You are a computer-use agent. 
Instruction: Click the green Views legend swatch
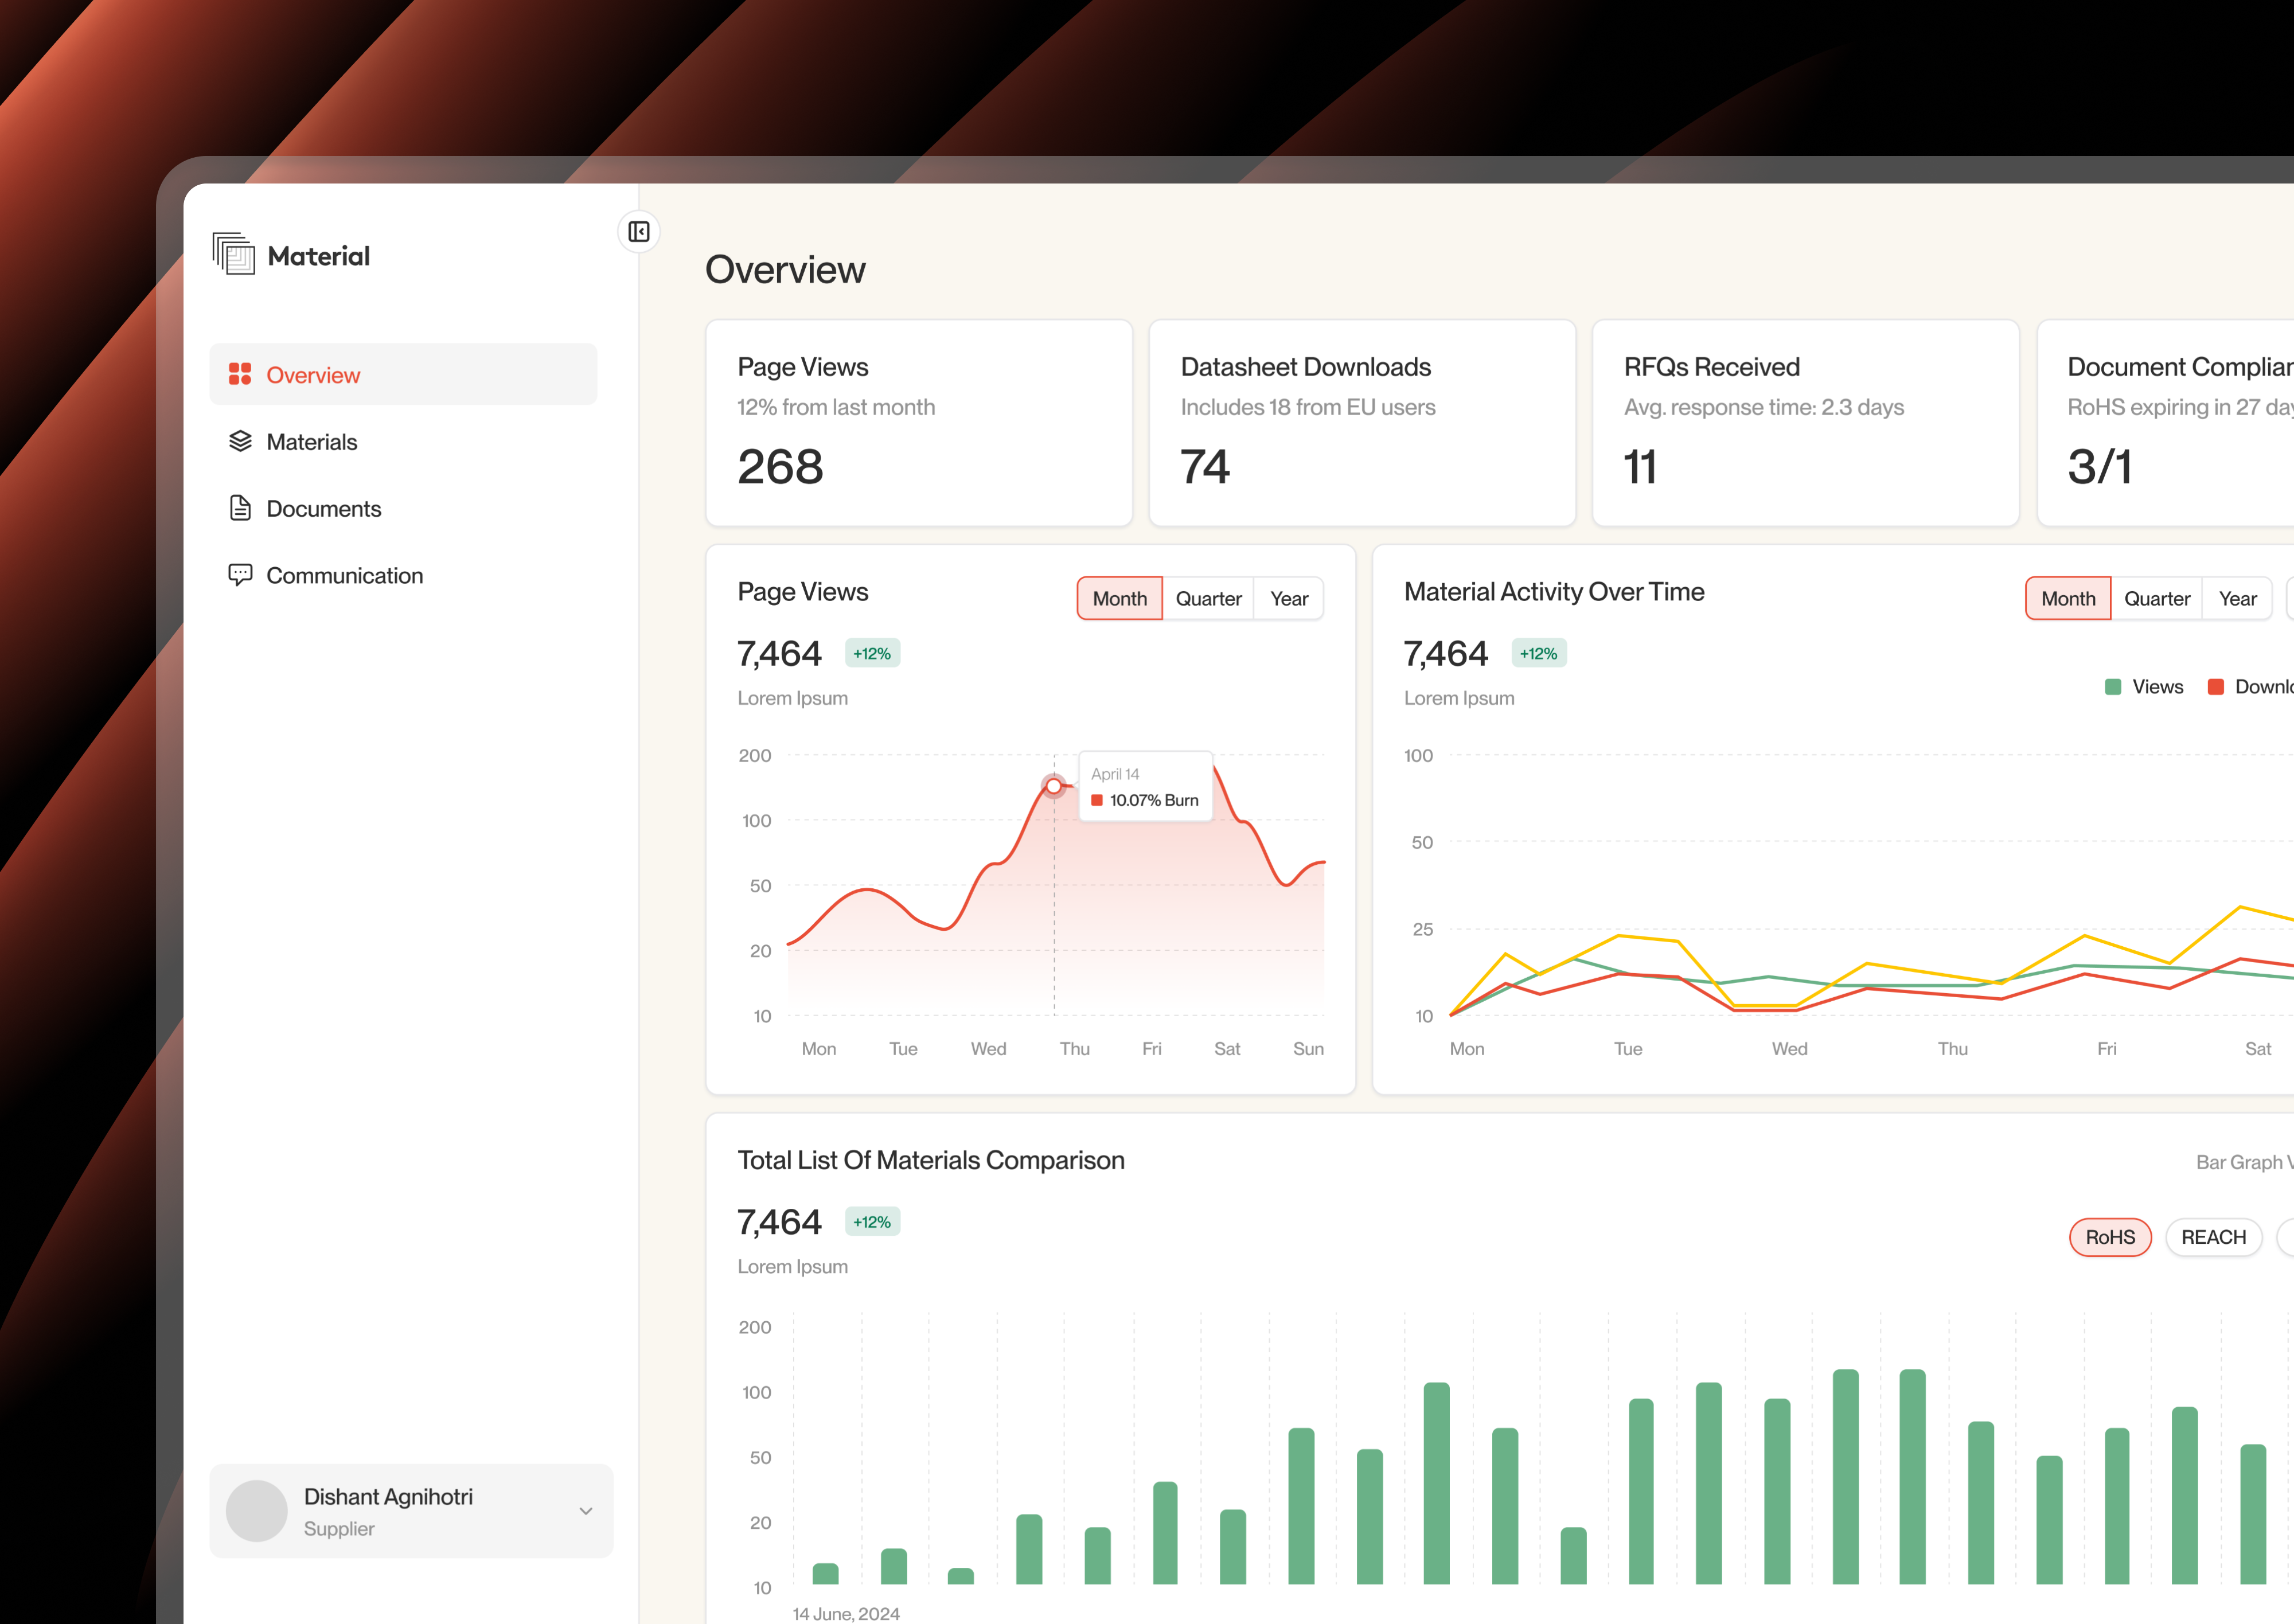(2113, 686)
